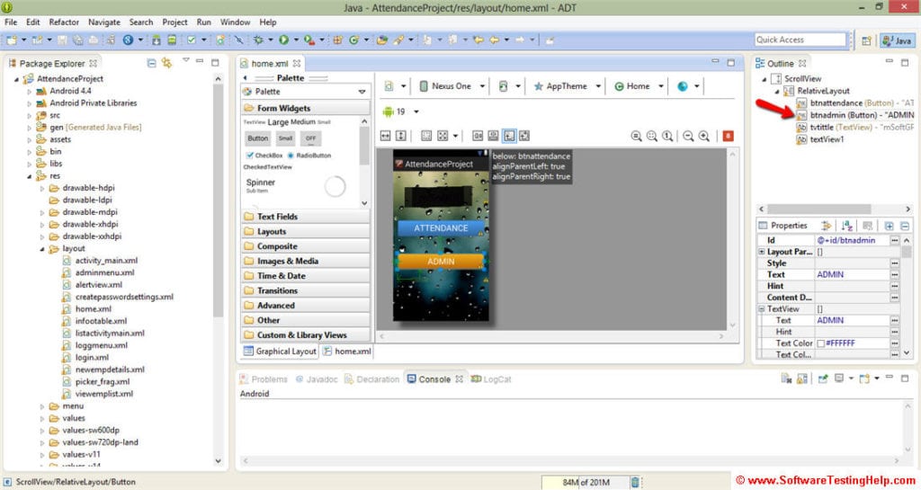Click the Save icon in main toolbar
Screen dimensions: 921x490
pyautogui.click(x=62, y=40)
